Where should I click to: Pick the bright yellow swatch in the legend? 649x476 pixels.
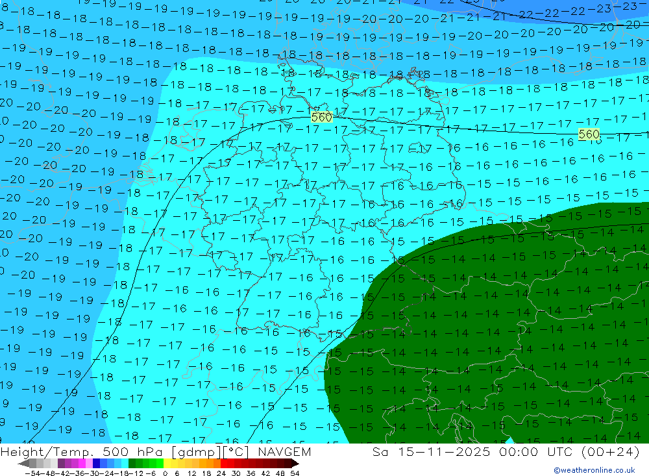[x=167, y=463]
